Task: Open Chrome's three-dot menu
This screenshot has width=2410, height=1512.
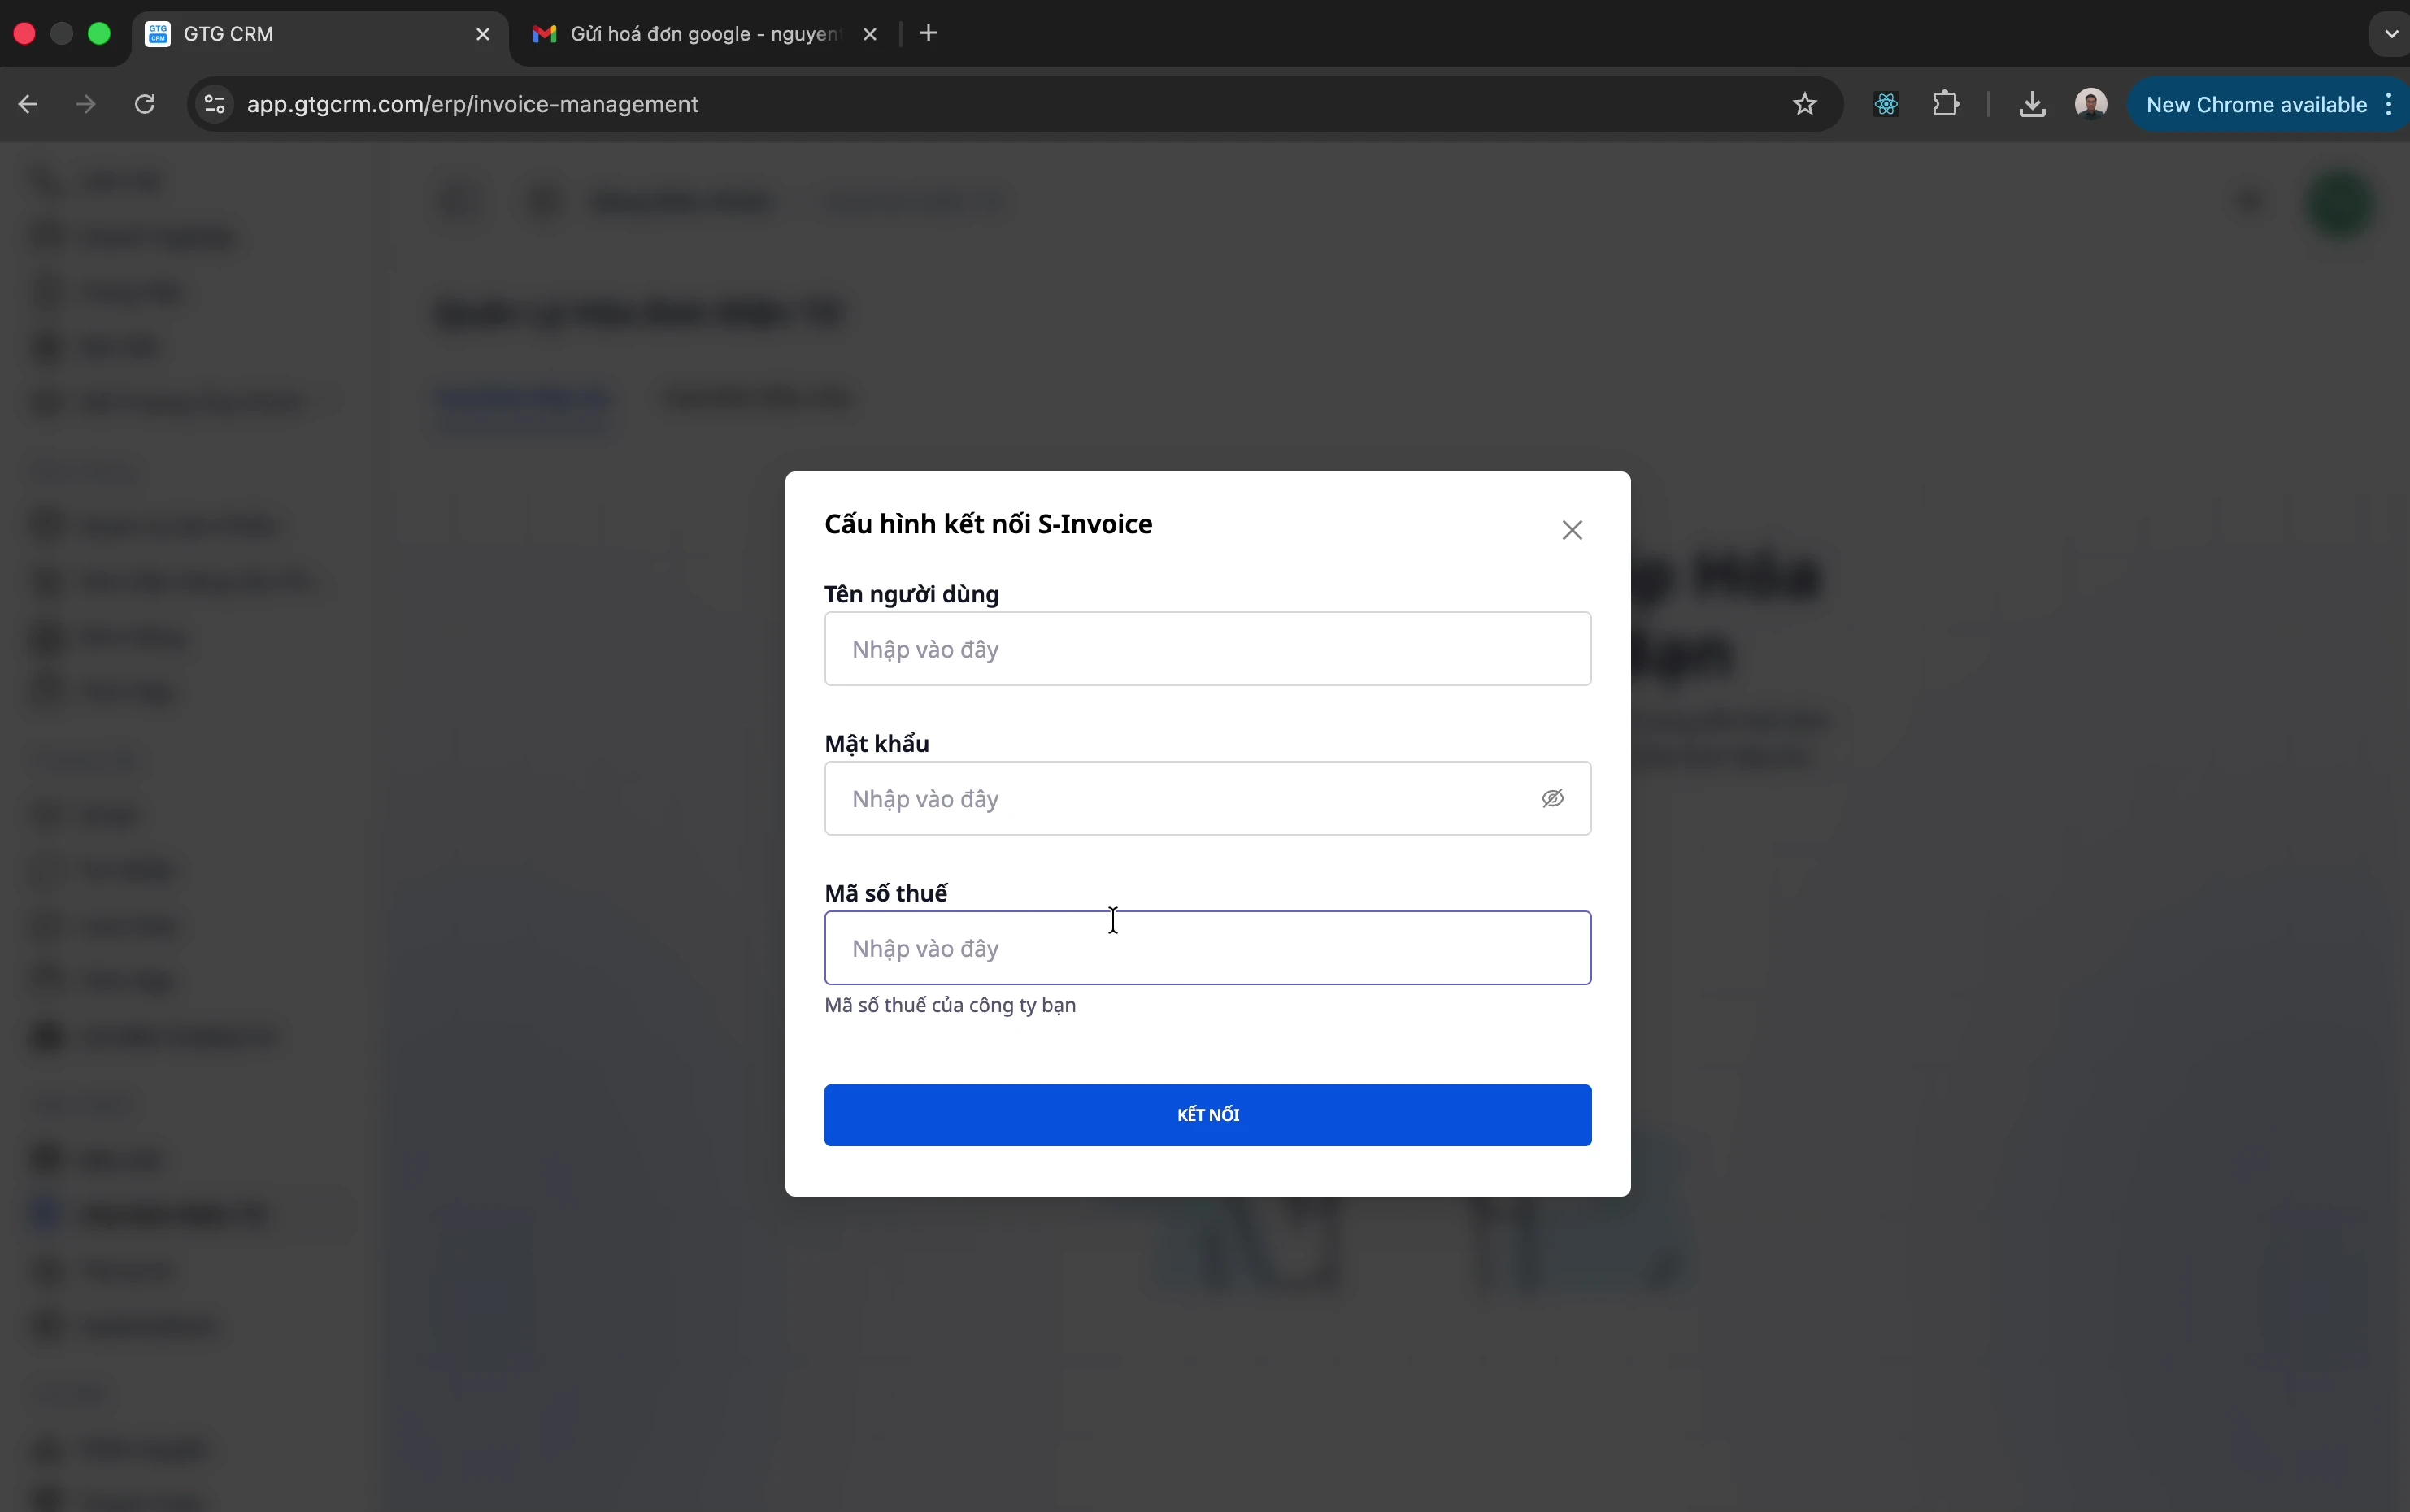Action: tap(2388, 104)
